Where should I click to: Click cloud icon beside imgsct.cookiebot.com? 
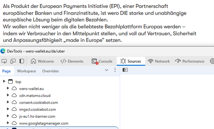14,109
